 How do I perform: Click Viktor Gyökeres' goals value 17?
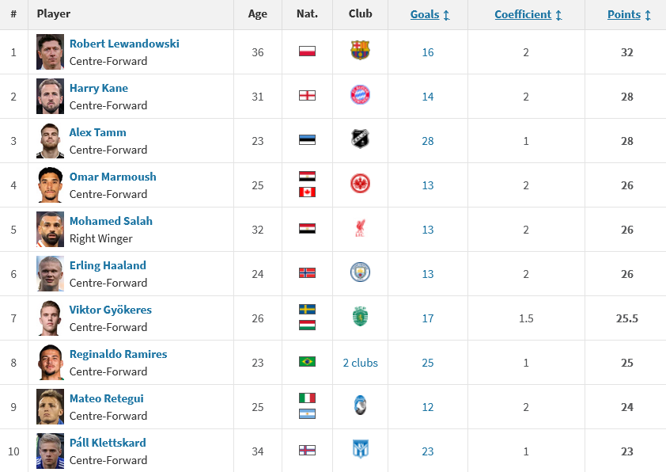428,318
